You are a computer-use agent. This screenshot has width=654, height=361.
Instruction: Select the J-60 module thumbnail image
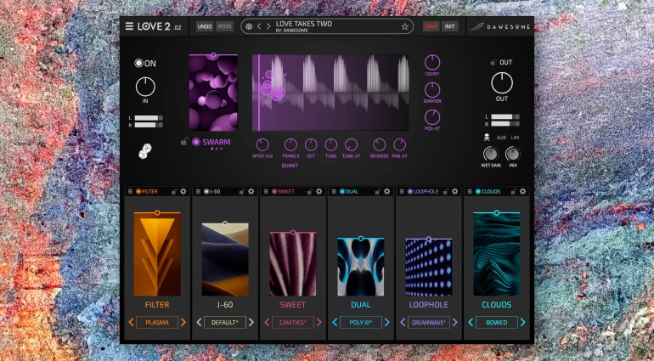pyautogui.click(x=225, y=260)
